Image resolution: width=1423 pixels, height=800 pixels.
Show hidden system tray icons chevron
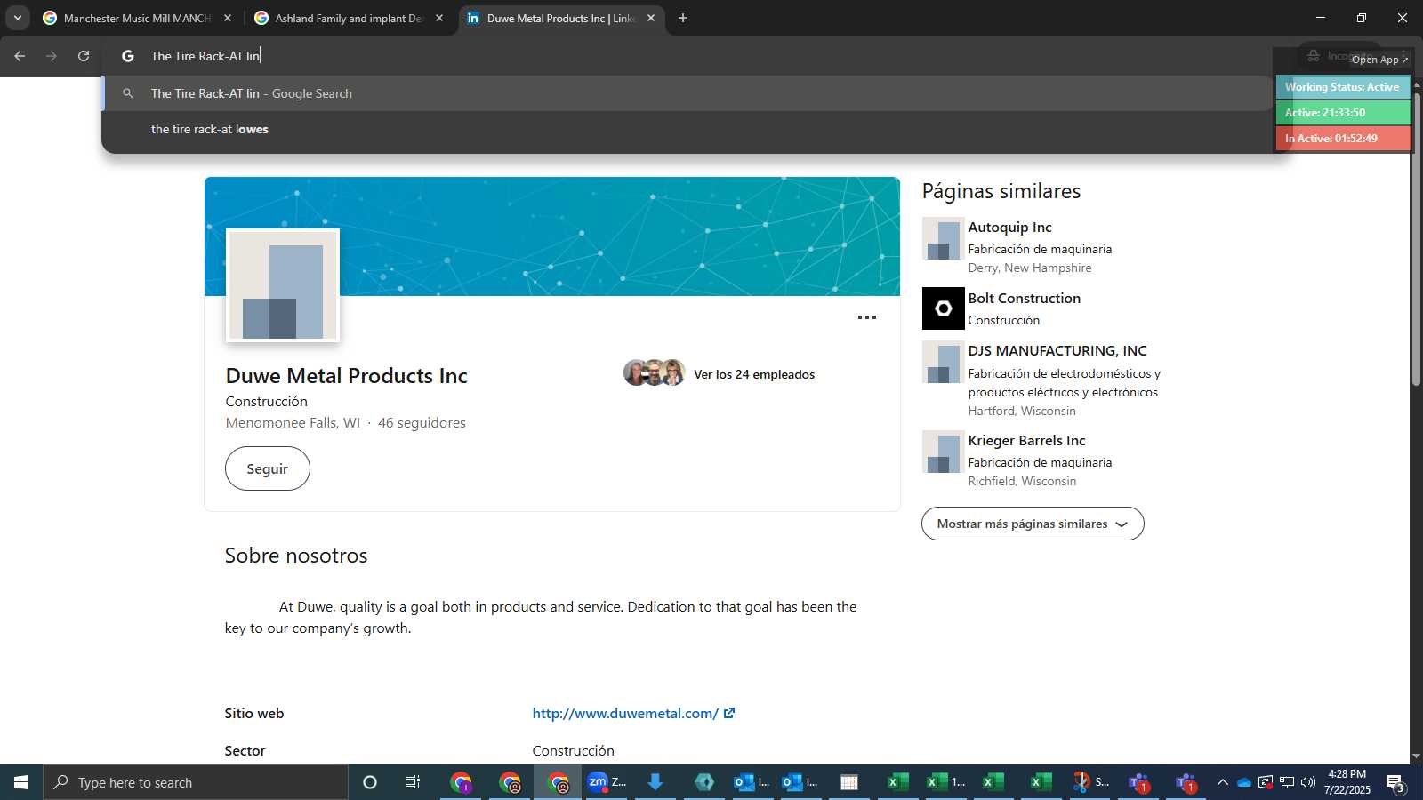1222,782
